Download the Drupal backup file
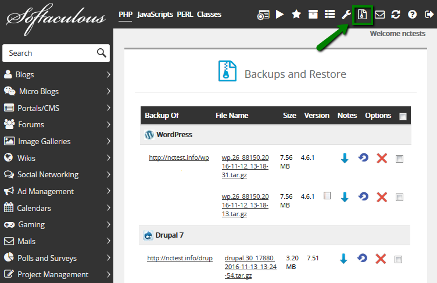 [x=343, y=259]
